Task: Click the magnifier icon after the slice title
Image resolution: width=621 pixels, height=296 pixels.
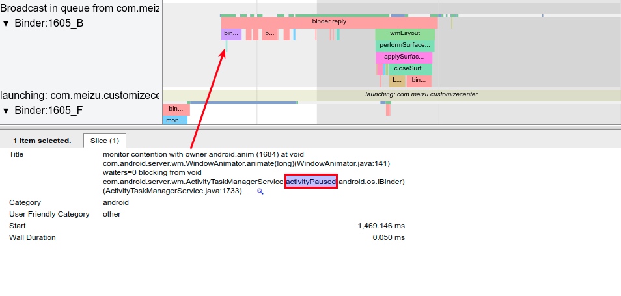Action: tap(260, 191)
